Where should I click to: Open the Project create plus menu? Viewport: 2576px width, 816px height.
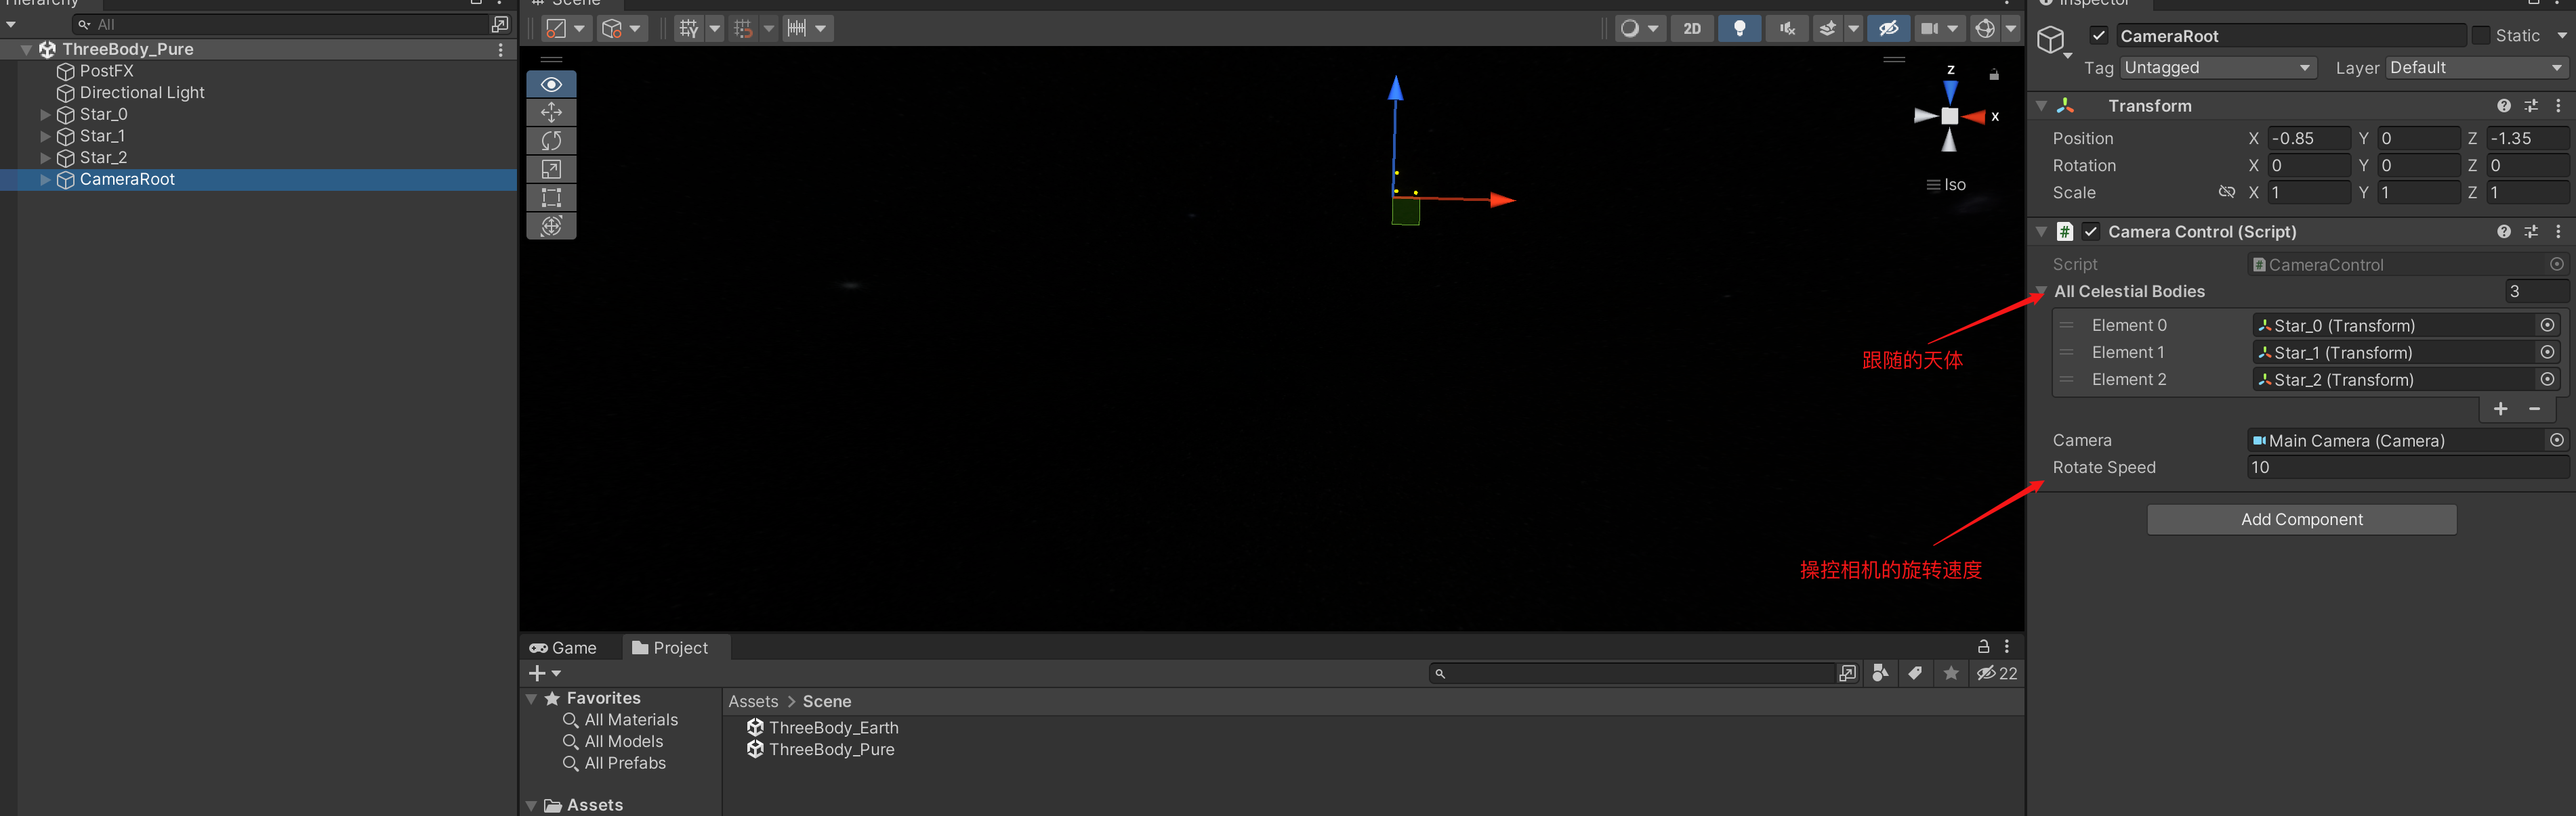click(544, 673)
